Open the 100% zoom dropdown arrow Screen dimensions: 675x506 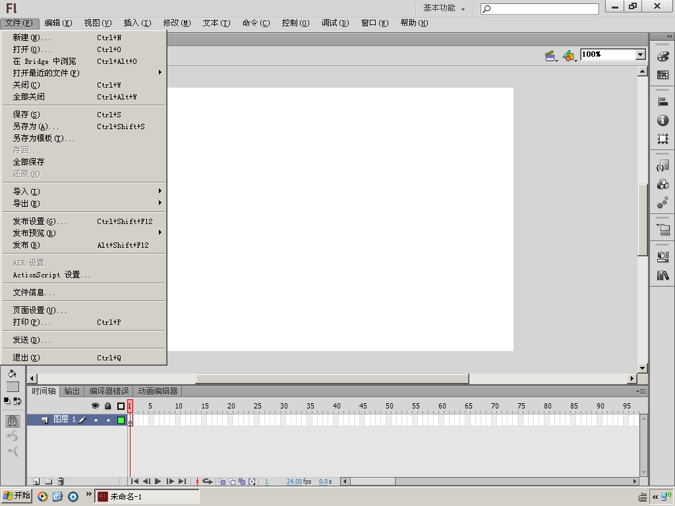pos(641,54)
